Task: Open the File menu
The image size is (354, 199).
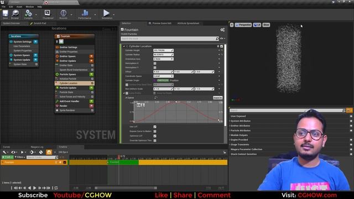Action: pyautogui.click(x=4, y=7)
